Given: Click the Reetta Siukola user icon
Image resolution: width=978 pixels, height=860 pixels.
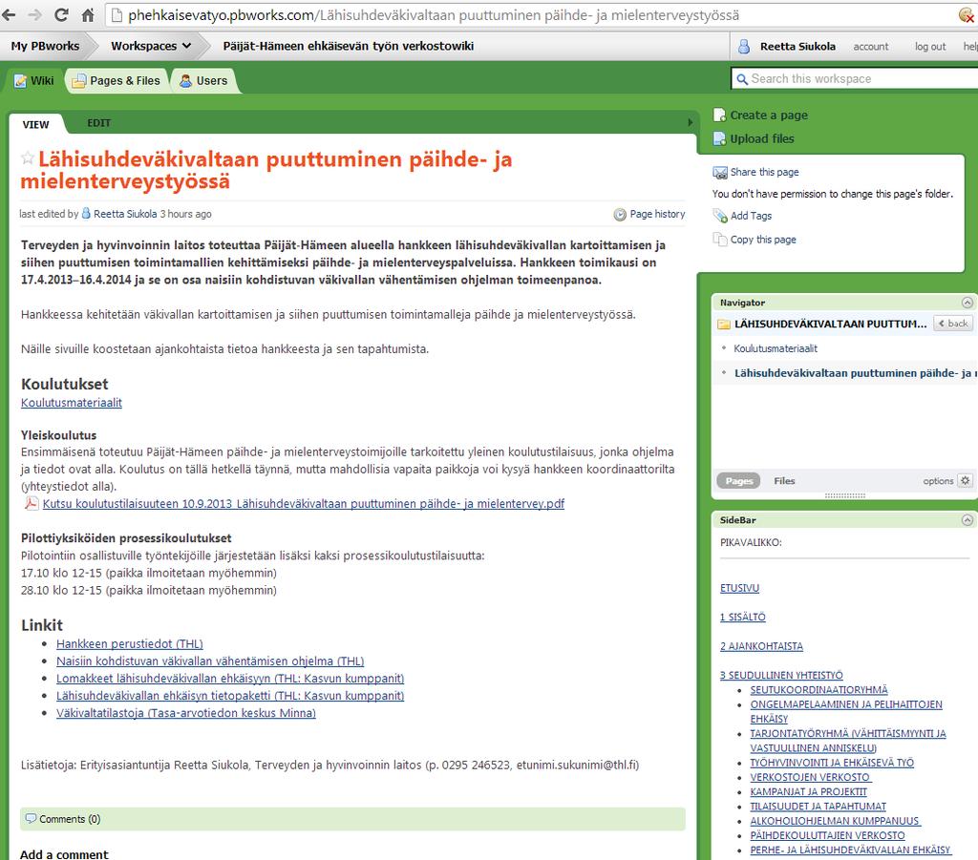Looking at the screenshot, I should click(x=743, y=46).
